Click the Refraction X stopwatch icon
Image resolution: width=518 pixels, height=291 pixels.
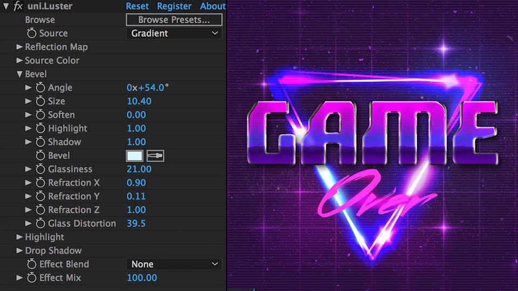40,183
